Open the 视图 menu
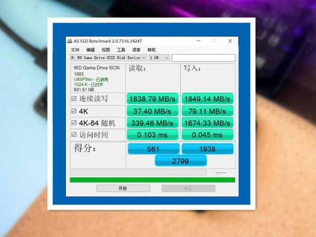316x237 pixels. (x=106, y=50)
